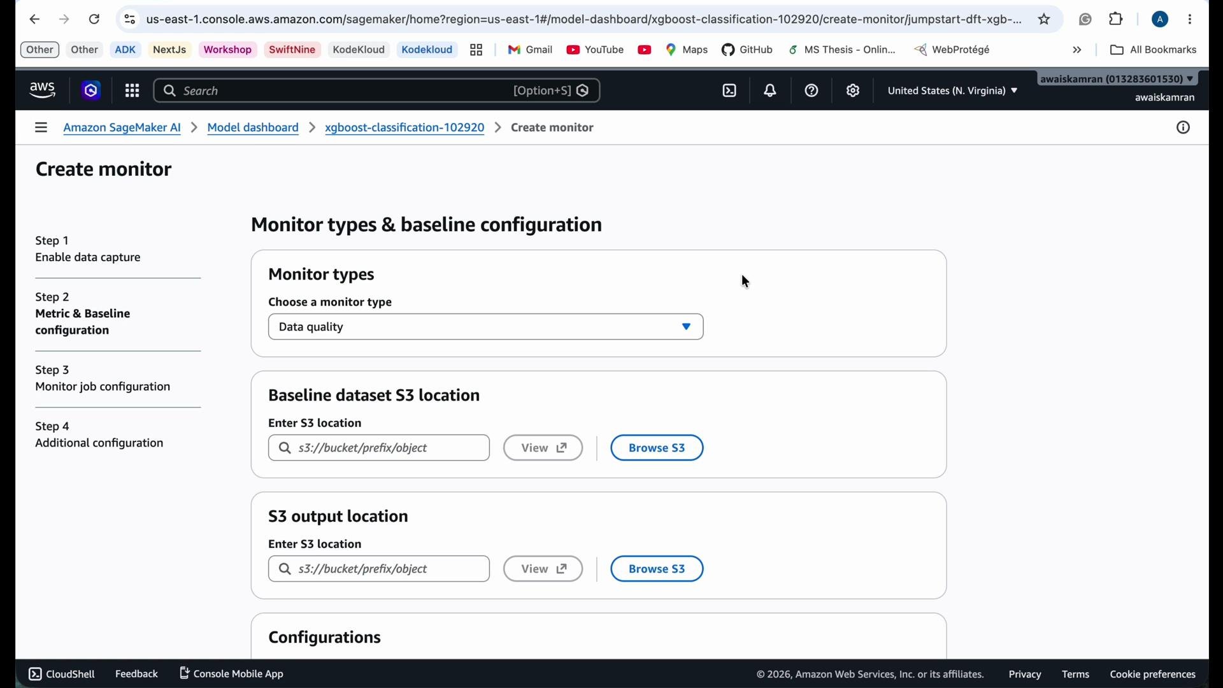Click the AWS logo home icon

coord(43,91)
